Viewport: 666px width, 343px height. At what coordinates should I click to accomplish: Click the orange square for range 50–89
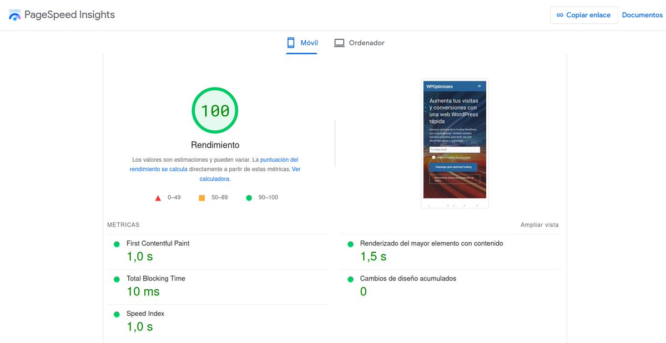(x=203, y=197)
